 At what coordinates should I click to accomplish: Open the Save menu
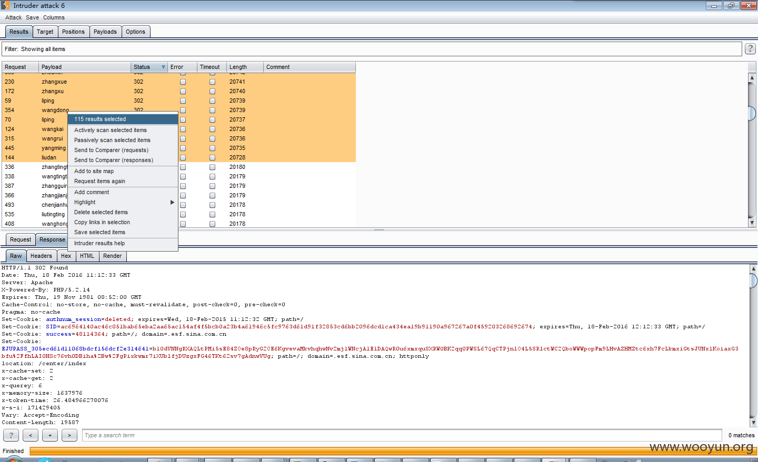coord(33,17)
